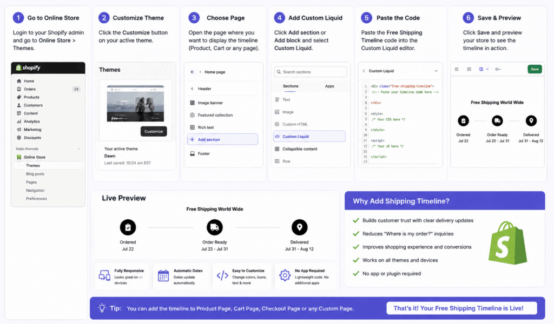Click the "Why Add Shipping Timeline?" header
Screen dimensions: 554x324
point(445,201)
